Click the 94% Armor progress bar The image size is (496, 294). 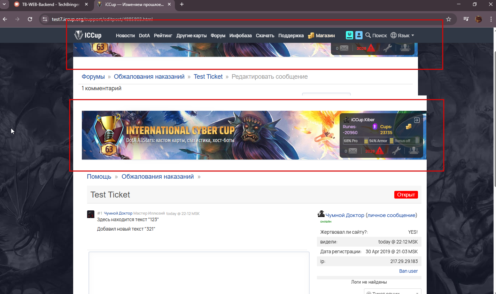pos(381,141)
